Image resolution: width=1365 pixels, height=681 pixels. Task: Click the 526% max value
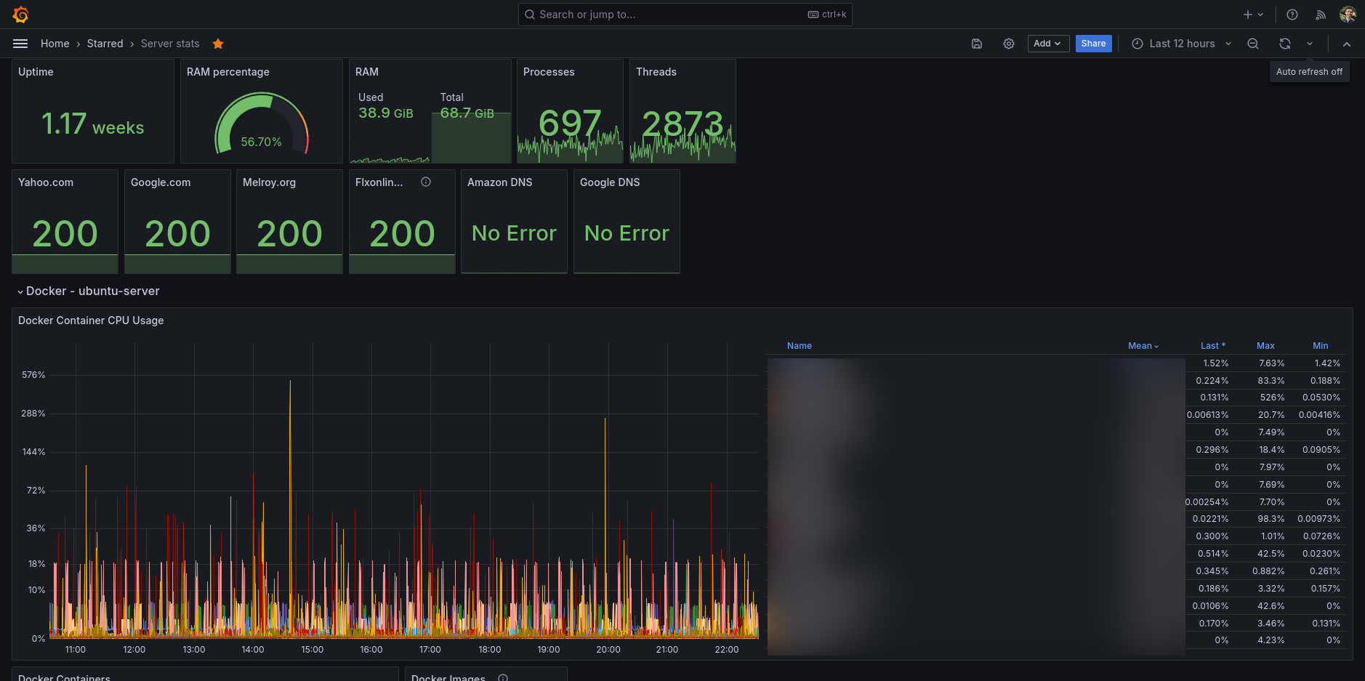1272,398
